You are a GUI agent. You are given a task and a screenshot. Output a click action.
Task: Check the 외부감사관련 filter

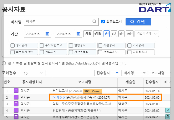click(13, 52)
